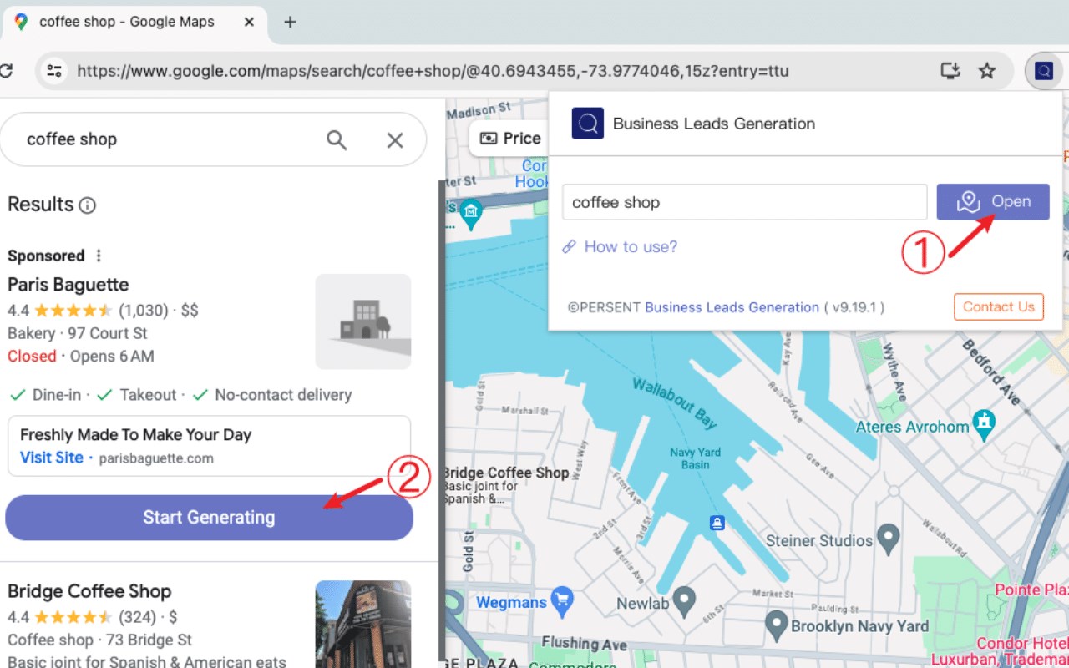
Task: Clear the coffee shop search with X
Action: point(395,140)
